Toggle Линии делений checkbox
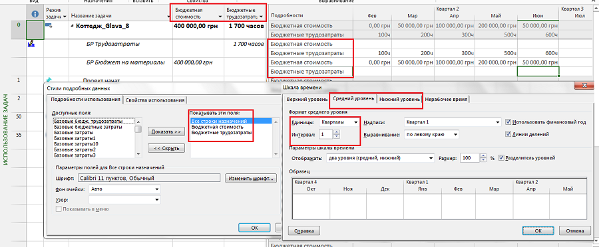Screen dimensions: 599x247 (508, 134)
